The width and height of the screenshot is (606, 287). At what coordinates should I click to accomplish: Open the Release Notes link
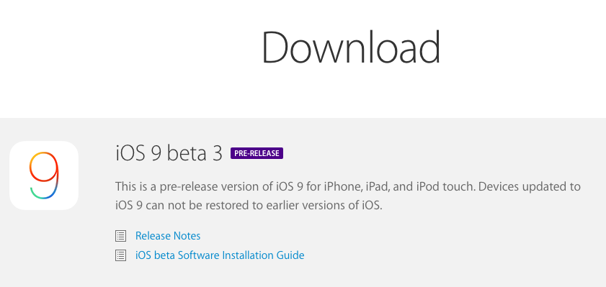168,236
